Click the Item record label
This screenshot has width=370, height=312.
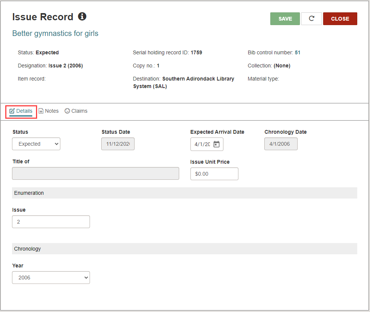[31, 79]
